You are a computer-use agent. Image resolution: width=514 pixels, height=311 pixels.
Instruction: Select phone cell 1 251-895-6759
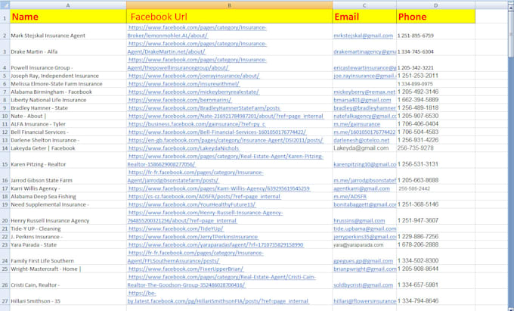pyautogui.click(x=435, y=32)
